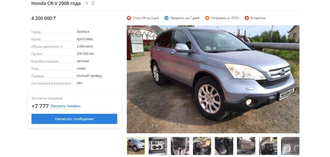Select the brown leather seat thumbnail
Viewport: 330px width, 157px height.
coord(246,146)
